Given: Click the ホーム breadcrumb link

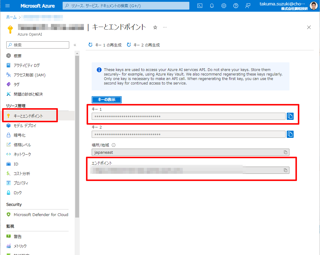Looking at the screenshot, I should coord(11,17).
